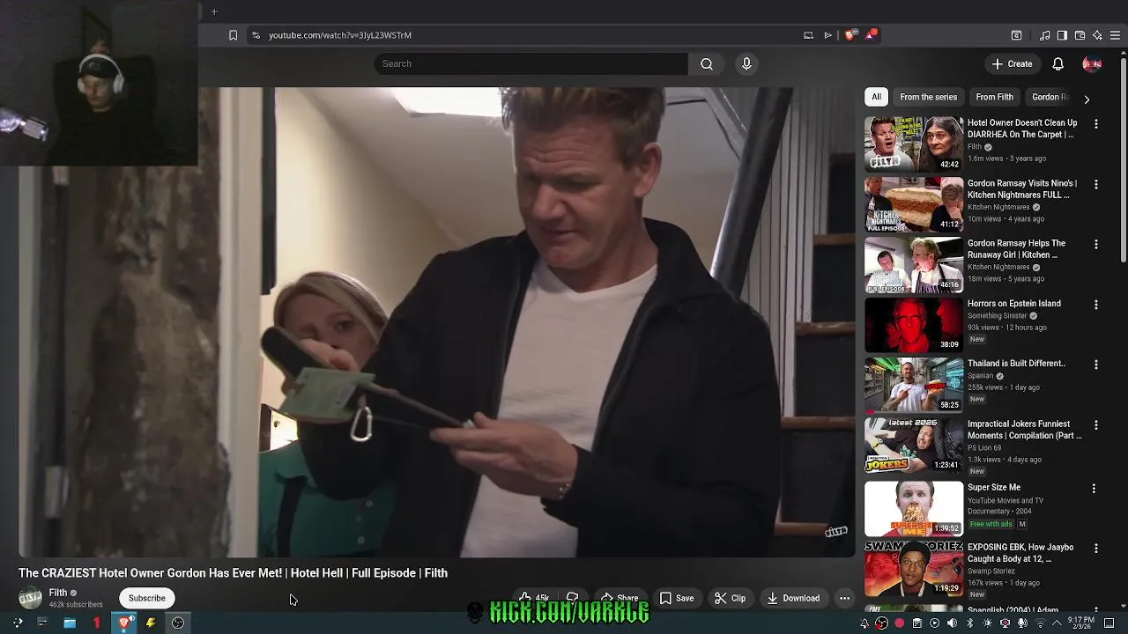Screen dimensions: 1128x634
Task: Select the From Filth chip
Action: pos(994,97)
